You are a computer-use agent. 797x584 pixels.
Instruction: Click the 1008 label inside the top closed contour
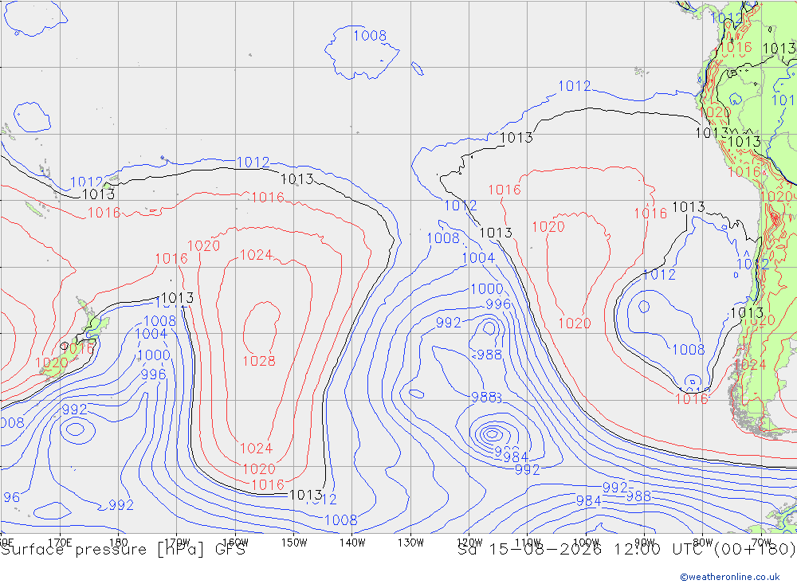click(x=370, y=36)
